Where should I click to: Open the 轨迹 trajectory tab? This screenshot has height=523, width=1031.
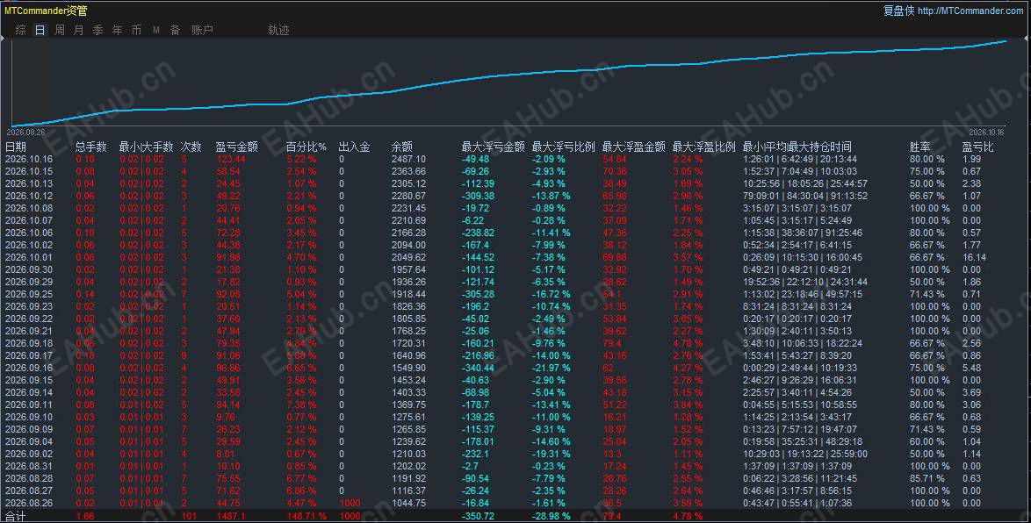[278, 30]
